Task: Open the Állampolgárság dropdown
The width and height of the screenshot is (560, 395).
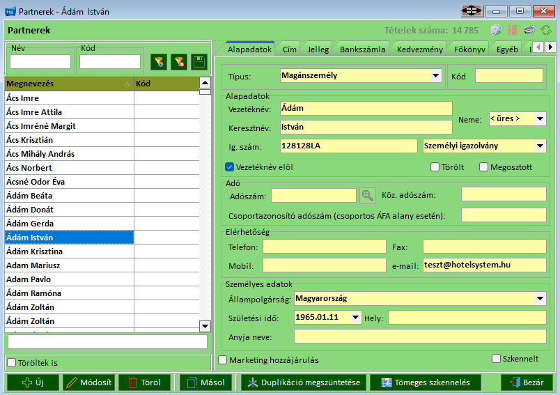Action: coord(540,298)
